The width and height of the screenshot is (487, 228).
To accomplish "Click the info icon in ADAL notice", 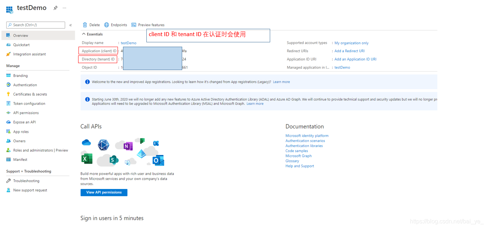I will (x=87, y=99).
